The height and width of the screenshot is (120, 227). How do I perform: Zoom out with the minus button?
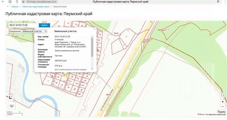pyautogui.click(x=223, y=107)
